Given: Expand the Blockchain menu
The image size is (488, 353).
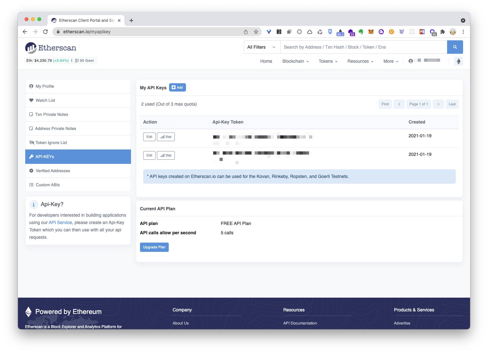Looking at the screenshot, I should click(x=295, y=61).
